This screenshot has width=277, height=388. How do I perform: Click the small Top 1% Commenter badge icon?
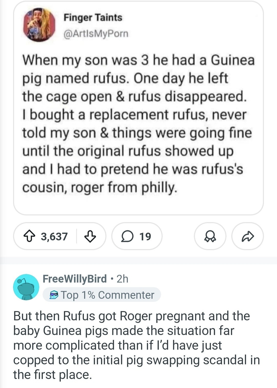pyautogui.click(x=54, y=295)
